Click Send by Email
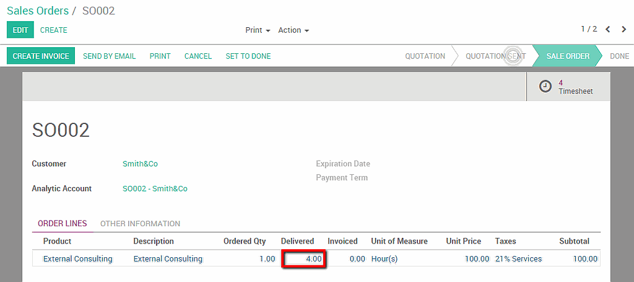Image resolution: width=634 pixels, height=282 pixels. [x=109, y=56]
